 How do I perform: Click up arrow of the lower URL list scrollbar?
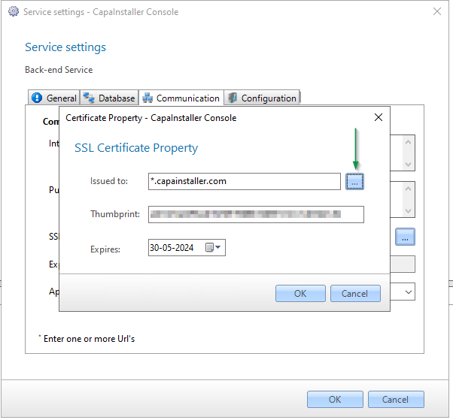click(x=408, y=189)
